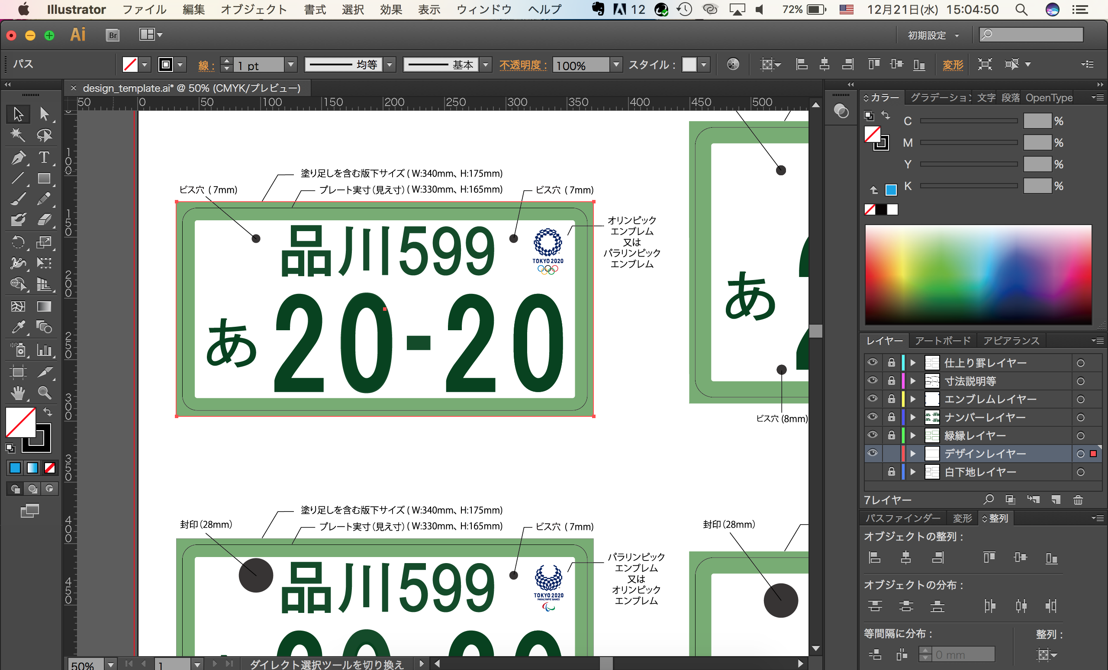
Task: Open the opacity 100% dropdown
Action: click(x=616, y=64)
